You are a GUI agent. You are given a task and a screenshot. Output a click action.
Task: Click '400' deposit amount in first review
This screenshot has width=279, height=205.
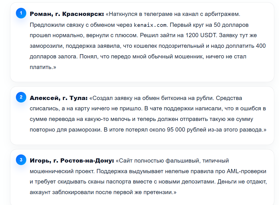(261, 46)
